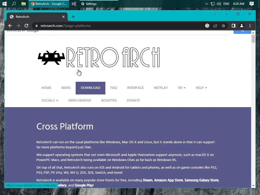Toggle Chrome side panel

coord(234,26)
